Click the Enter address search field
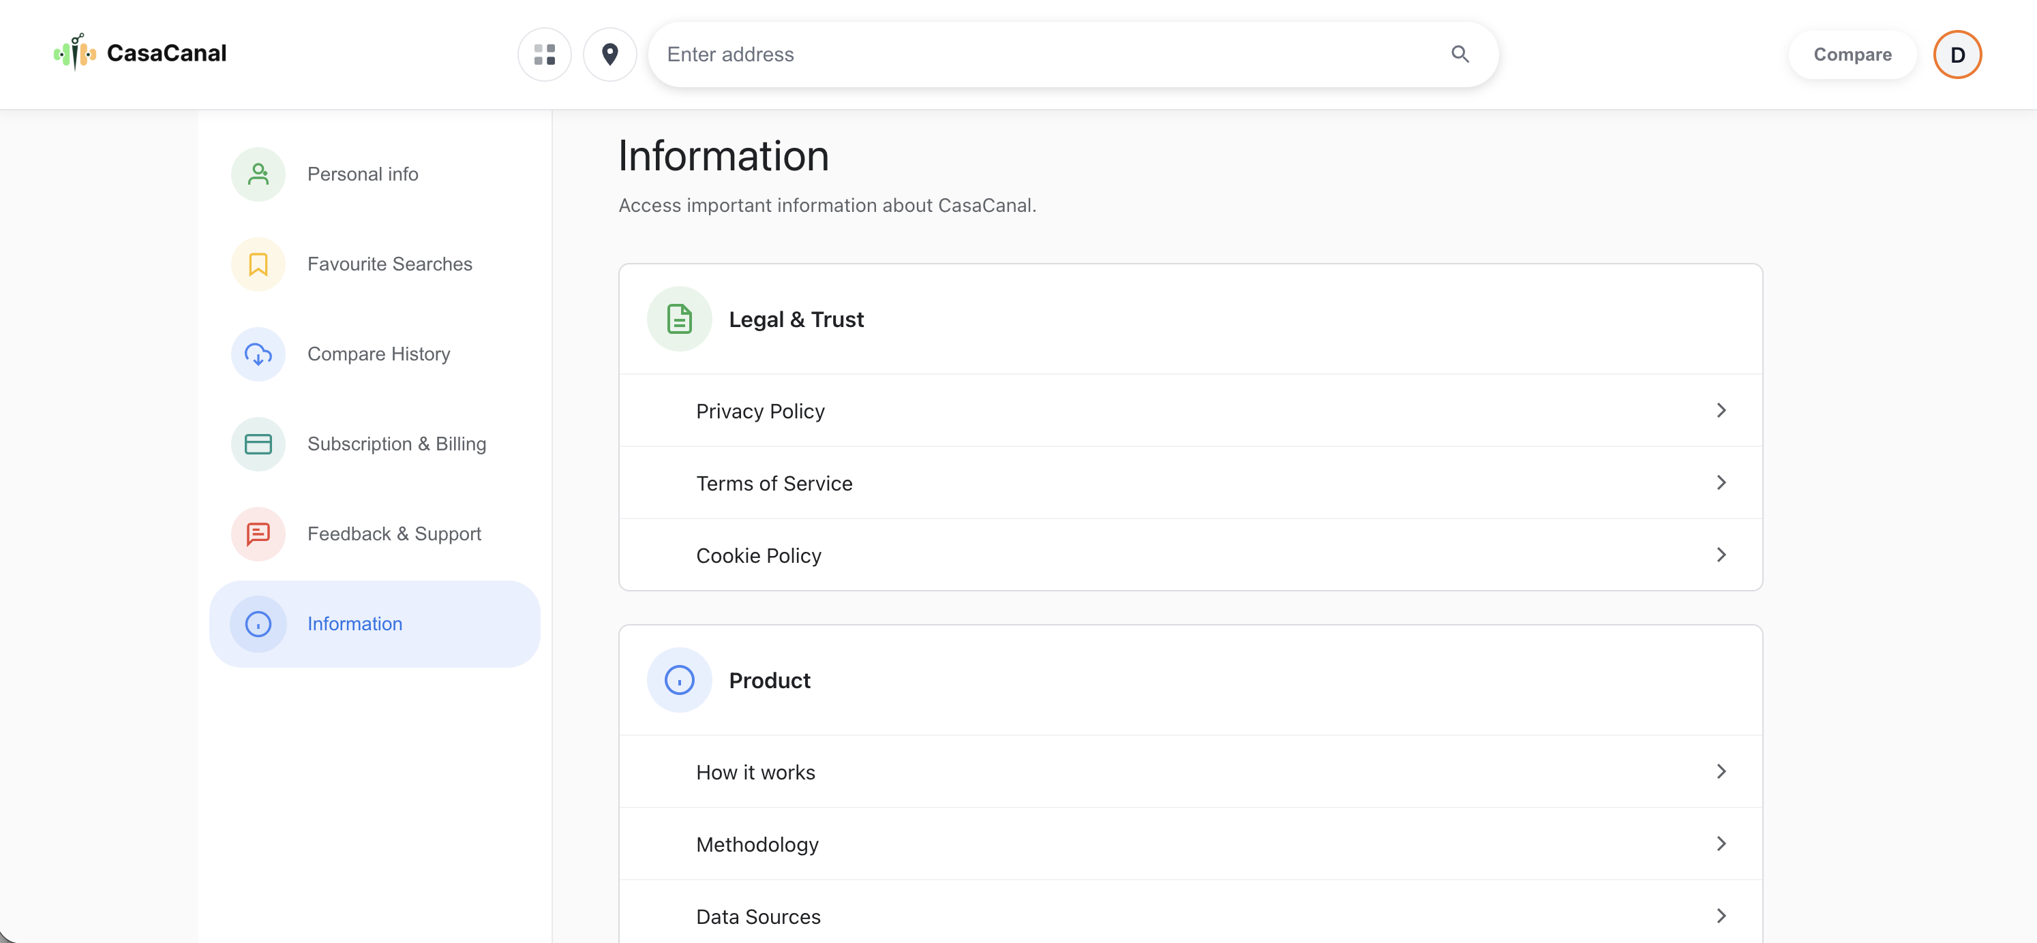The image size is (2037, 943). [x=1044, y=55]
